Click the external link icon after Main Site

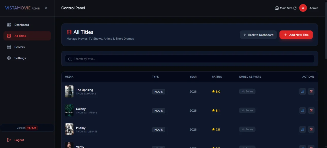pos(295,8)
